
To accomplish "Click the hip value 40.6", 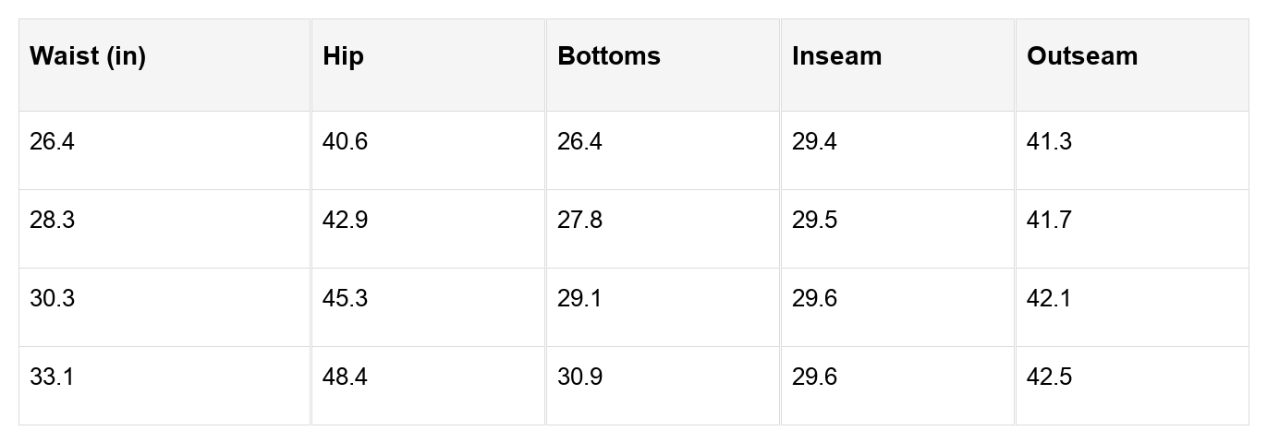I will (x=345, y=142).
